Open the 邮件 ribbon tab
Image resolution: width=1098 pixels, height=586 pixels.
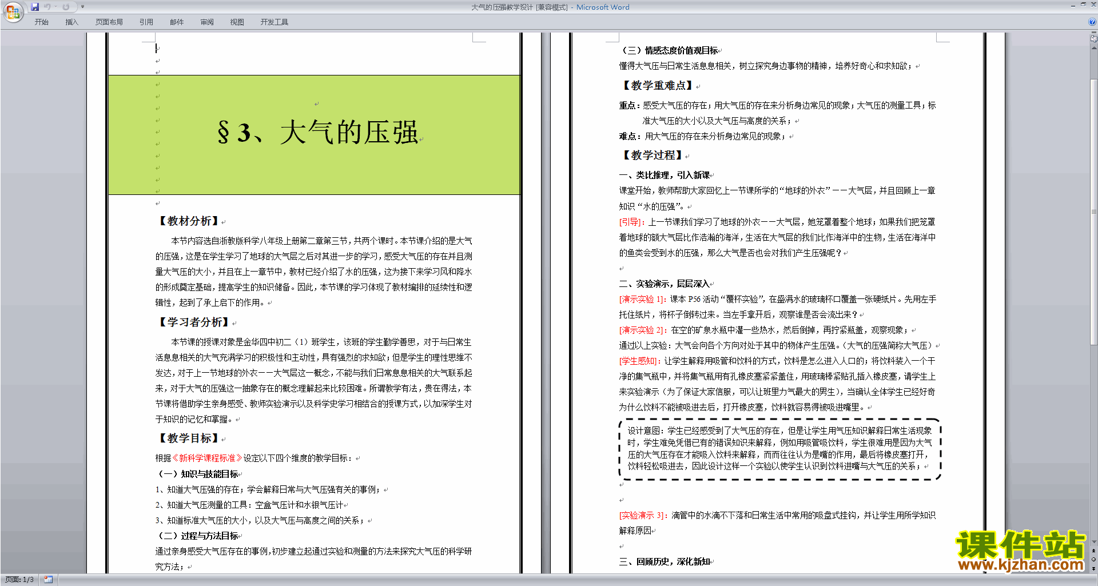(x=177, y=22)
